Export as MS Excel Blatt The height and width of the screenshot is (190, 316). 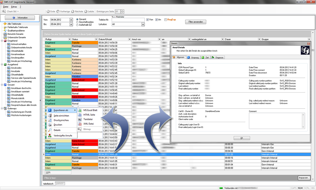tap(90, 110)
